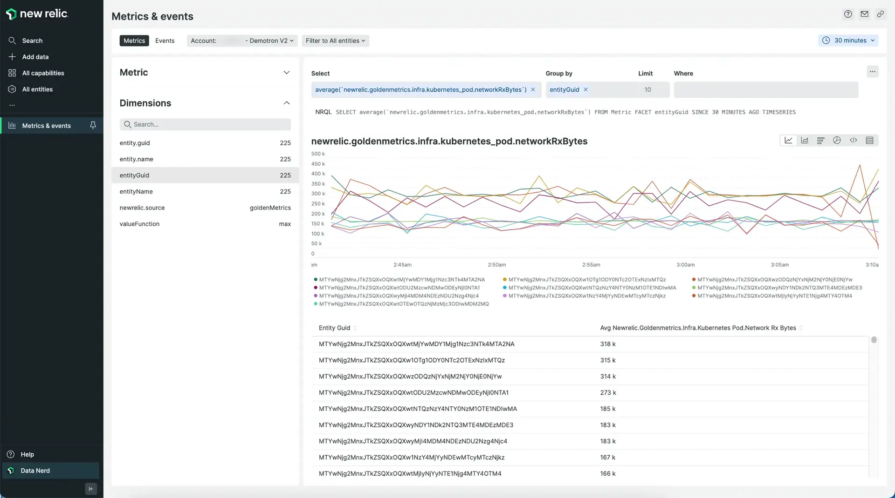Viewport: 895px width, 498px height.
Task: Open the Account Demotron V2 dropdown
Action: pyautogui.click(x=242, y=40)
